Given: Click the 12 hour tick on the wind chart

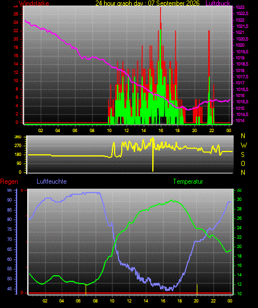Looking at the screenshot, I should pos(126,130).
